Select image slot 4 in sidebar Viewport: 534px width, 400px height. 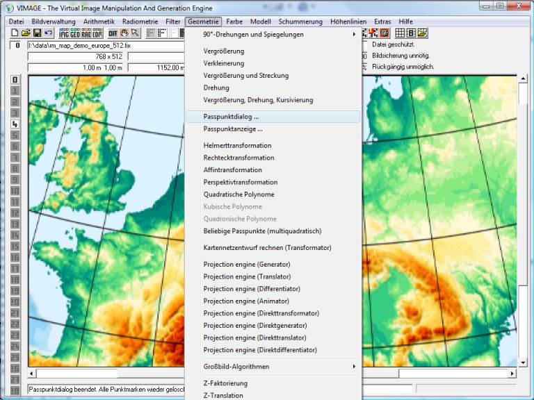(x=15, y=124)
